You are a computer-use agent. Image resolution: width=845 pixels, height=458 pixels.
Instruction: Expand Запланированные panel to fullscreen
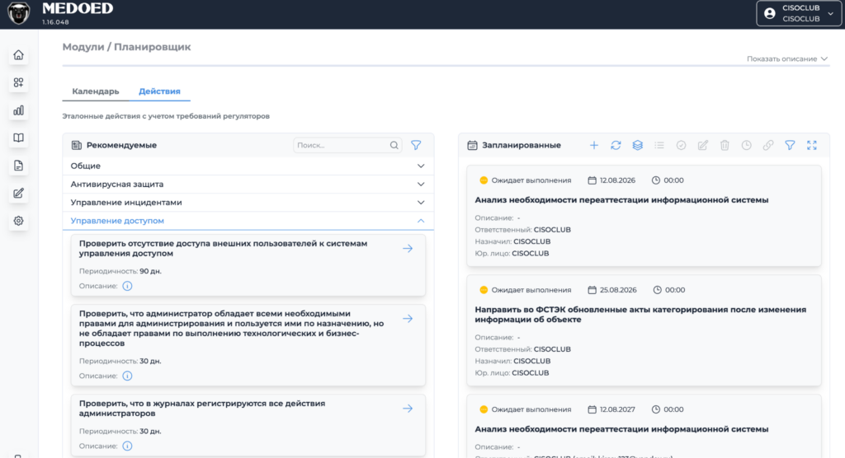click(812, 145)
